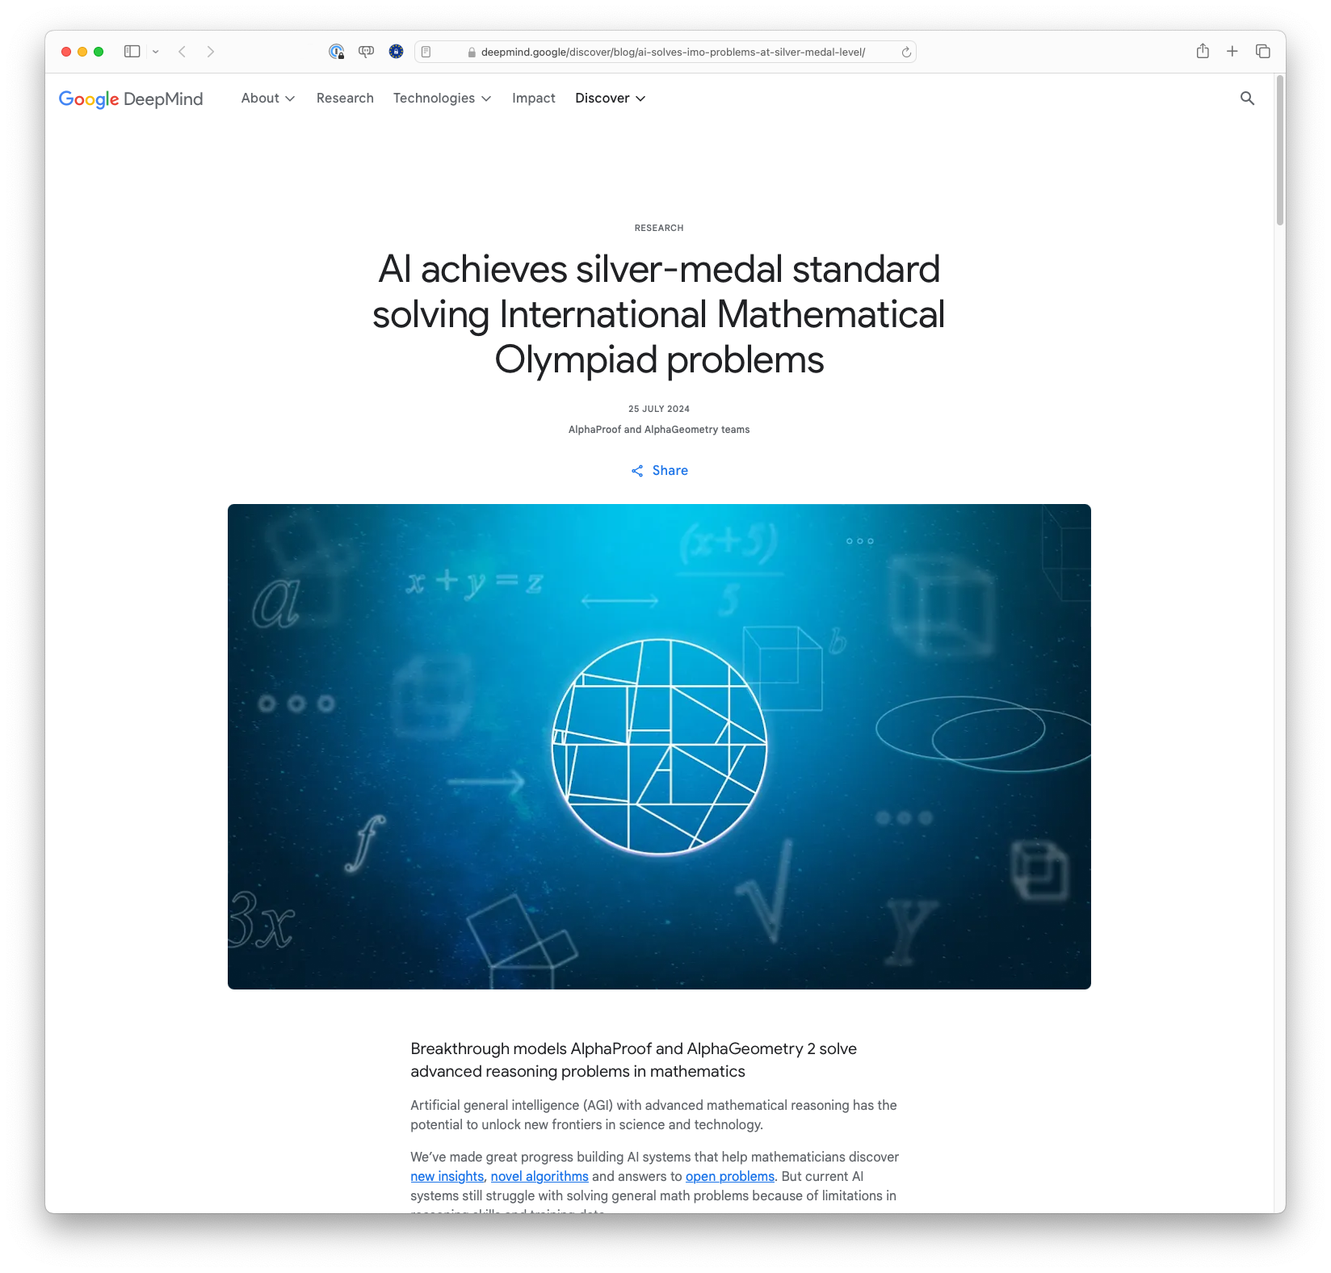
Task: Follow the 'open problems' link
Action: point(729,1176)
